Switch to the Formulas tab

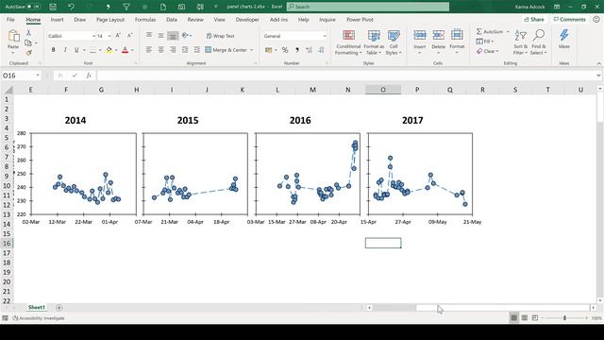click(145, 19)
